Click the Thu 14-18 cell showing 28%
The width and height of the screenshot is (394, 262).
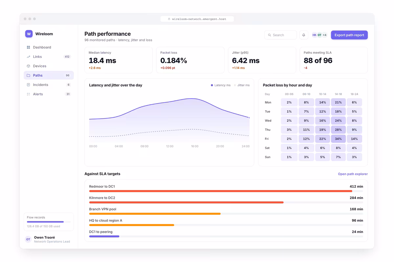pyautogui.click(x=338, y=130)
